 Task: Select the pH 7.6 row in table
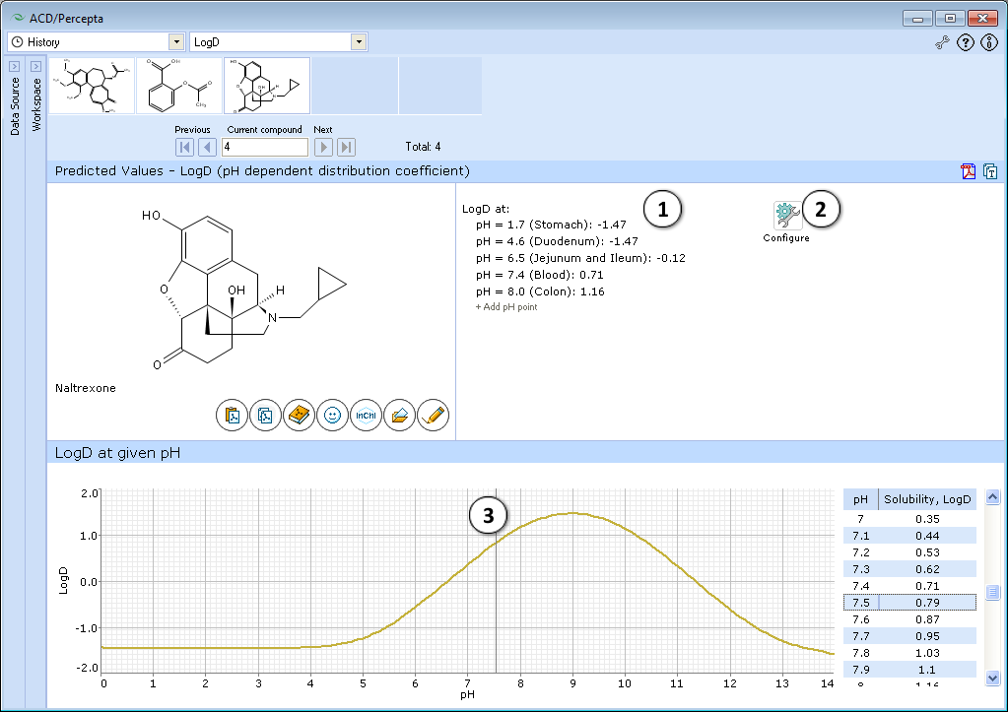click(x=909, y=619)
